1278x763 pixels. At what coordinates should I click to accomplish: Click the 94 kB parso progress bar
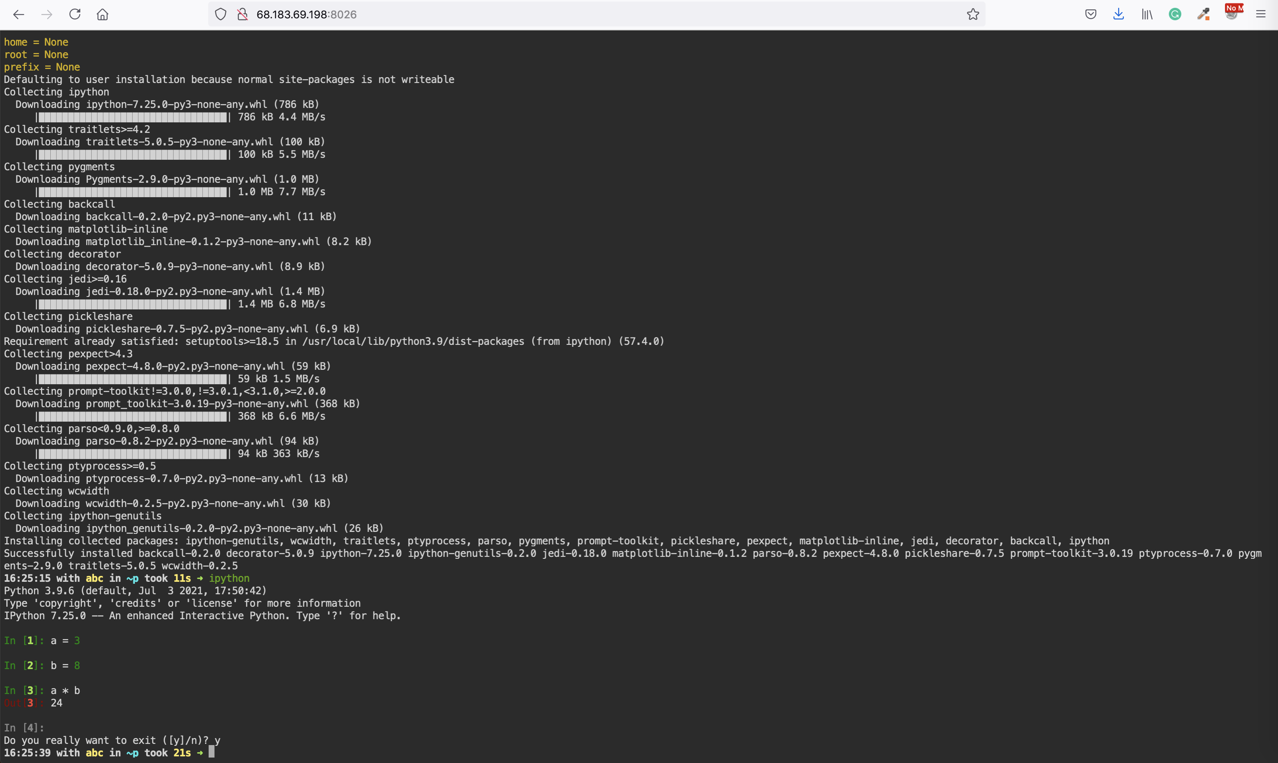[133, 454]
